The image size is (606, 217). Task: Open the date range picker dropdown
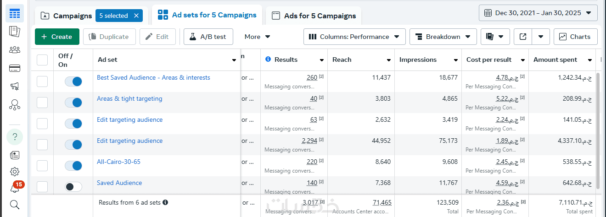[538, 13]
